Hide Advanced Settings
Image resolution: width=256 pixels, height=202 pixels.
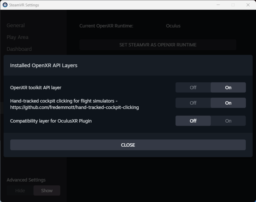pyautogui.click(x=20, y=190)
